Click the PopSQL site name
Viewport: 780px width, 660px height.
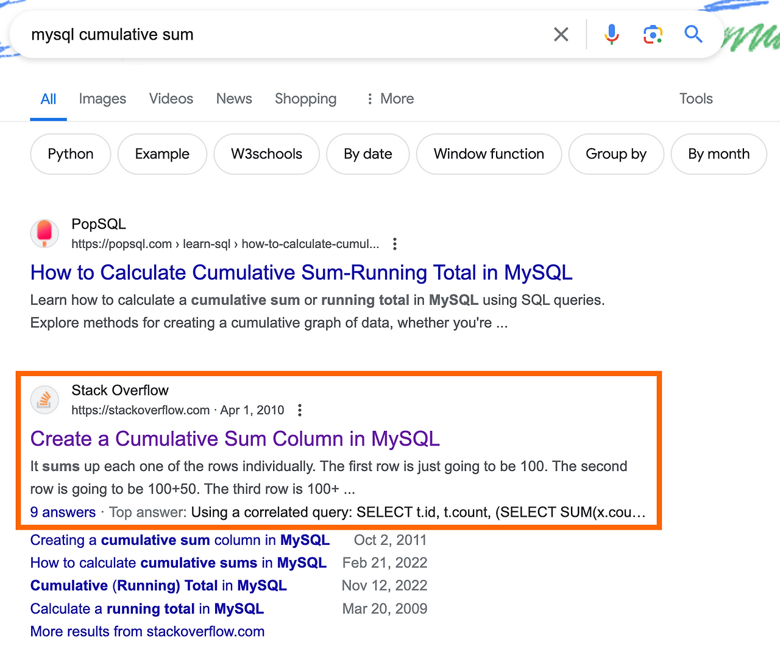99,224
